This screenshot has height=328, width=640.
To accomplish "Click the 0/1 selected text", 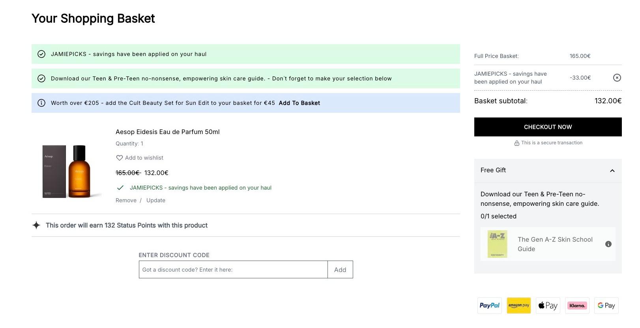I will [498, 216].
